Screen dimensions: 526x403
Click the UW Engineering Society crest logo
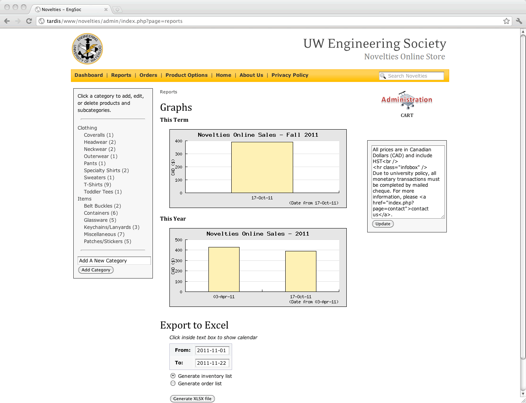[x=87, y=49]
